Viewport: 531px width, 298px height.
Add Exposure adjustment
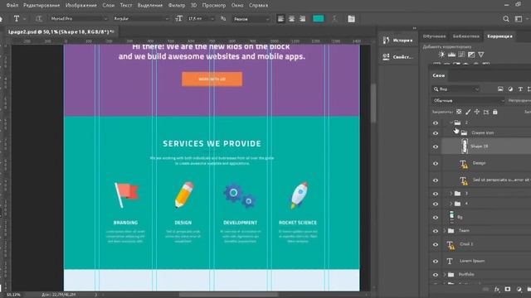tap(471, 55)
